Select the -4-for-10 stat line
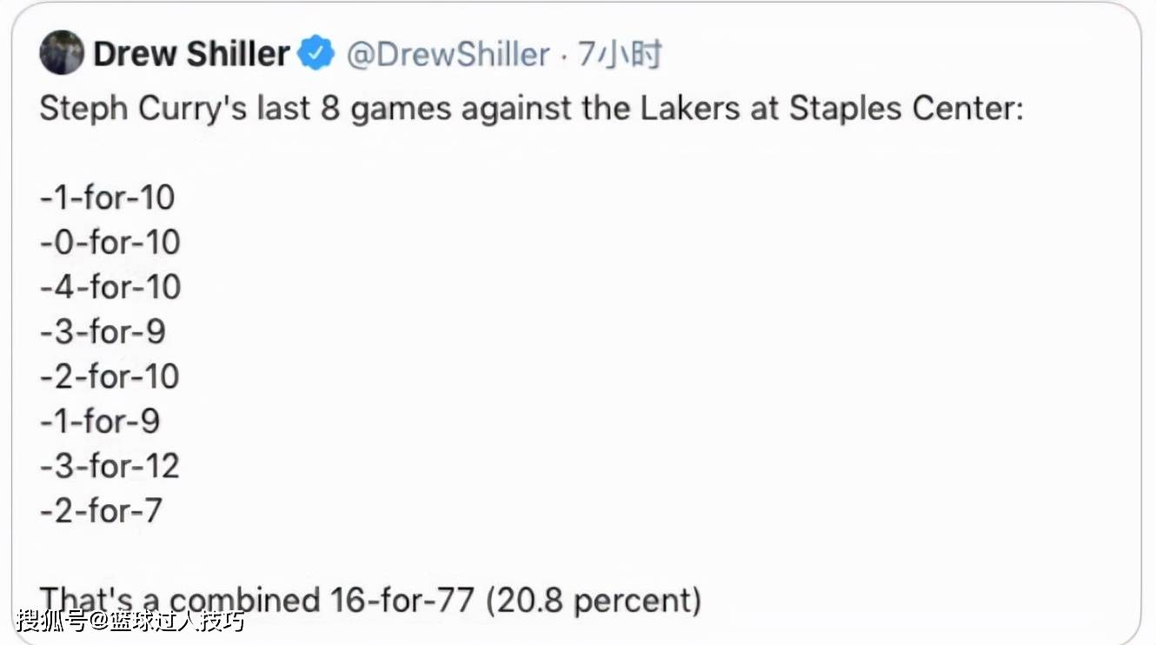The image size is (1156, 645). click(x=110, y=287)
